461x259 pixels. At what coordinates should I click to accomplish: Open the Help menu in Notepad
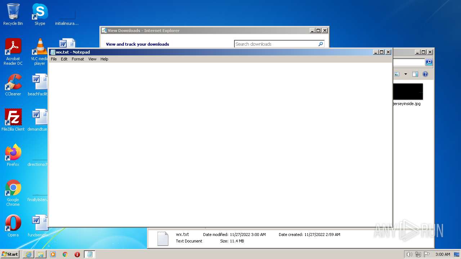click(104, 59)
